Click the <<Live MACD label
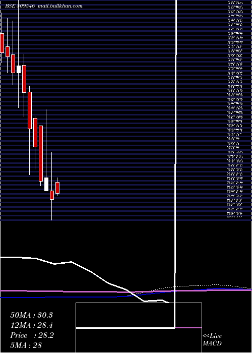The height and width of the screenshot is (353, 252). [x=212, y=340]
